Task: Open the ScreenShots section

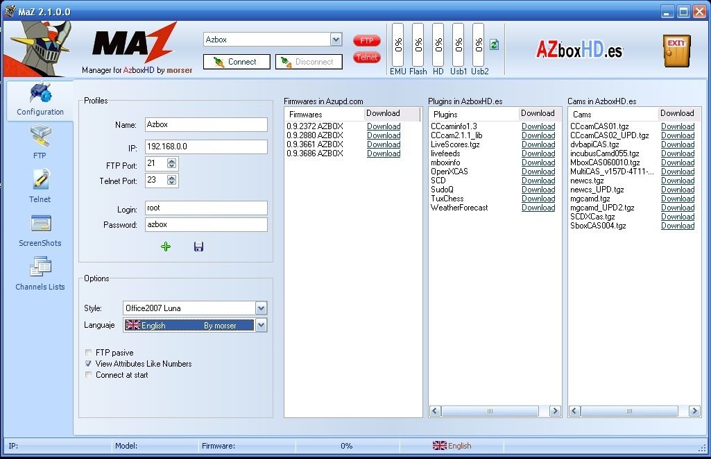Action: pyautogui.click(x=40, y=230)
